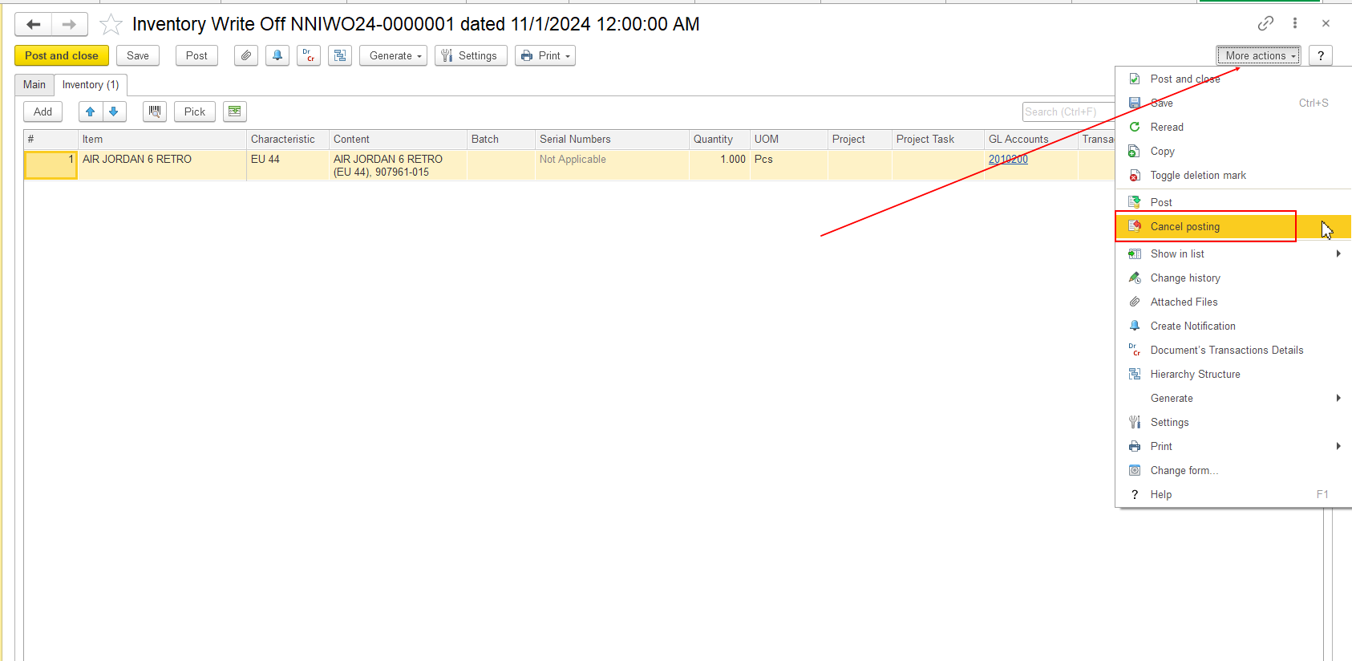Open GL account link 2010200

click(x=1008, y=159)
